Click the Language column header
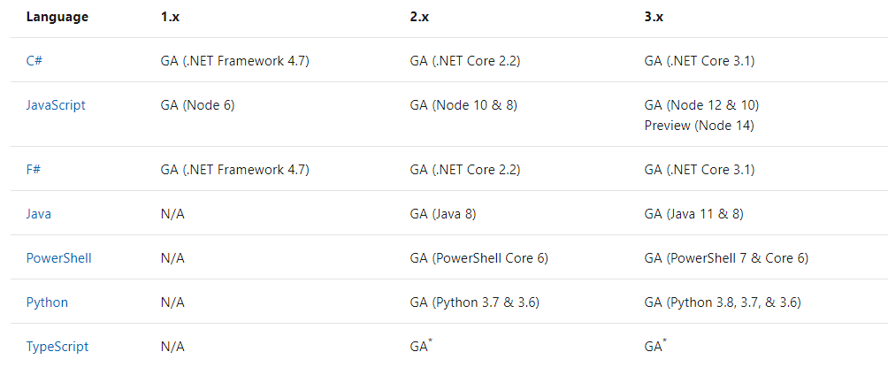The image size is (888, 375). tap(57, 17)
